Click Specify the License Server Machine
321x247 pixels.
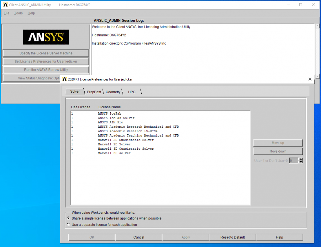(46, 53)
